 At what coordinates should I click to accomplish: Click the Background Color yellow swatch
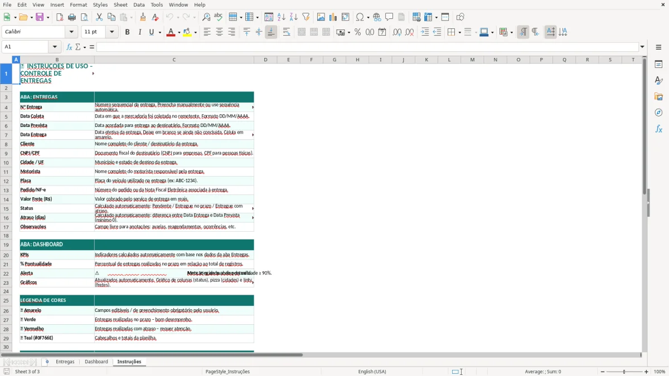pyautogui.click(x=187, y=32)
